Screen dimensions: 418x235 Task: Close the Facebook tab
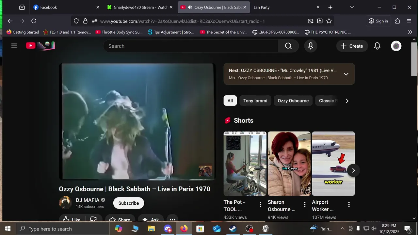coord(97,7)
